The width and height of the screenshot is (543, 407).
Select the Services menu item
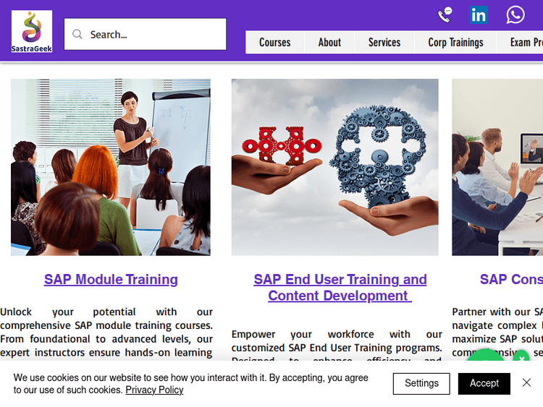click(x=384, y=42)
